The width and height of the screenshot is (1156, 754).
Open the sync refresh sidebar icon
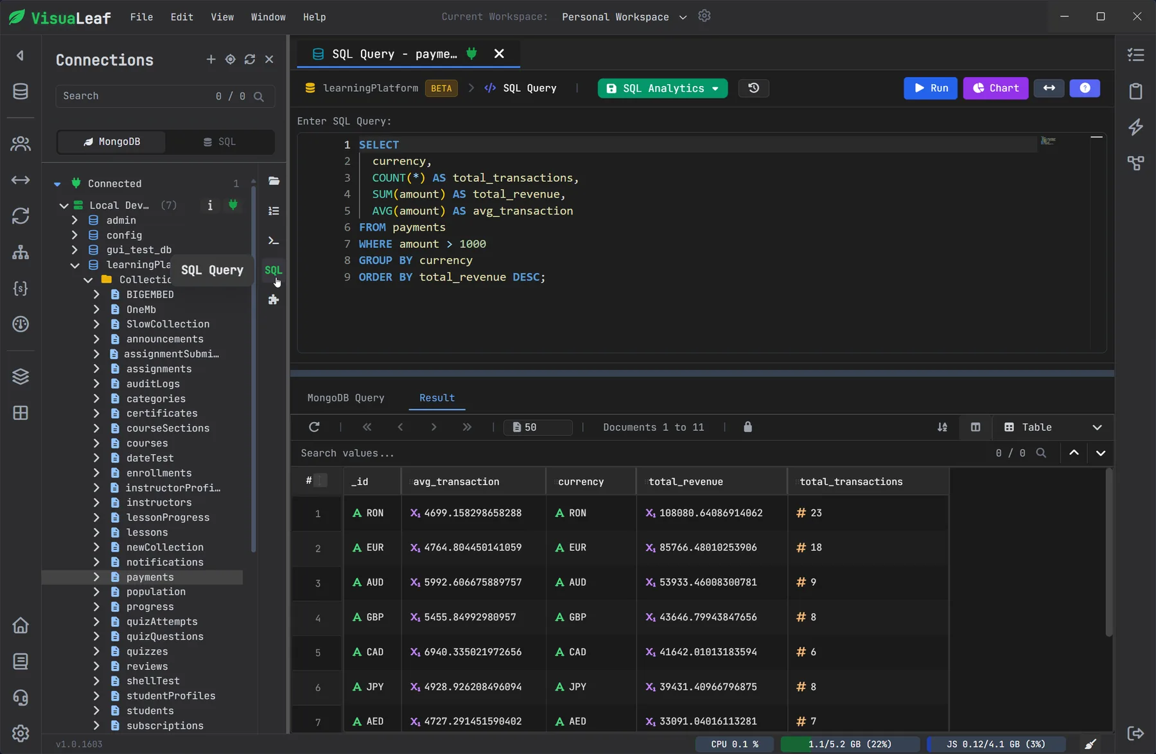[x=21, y=216]
